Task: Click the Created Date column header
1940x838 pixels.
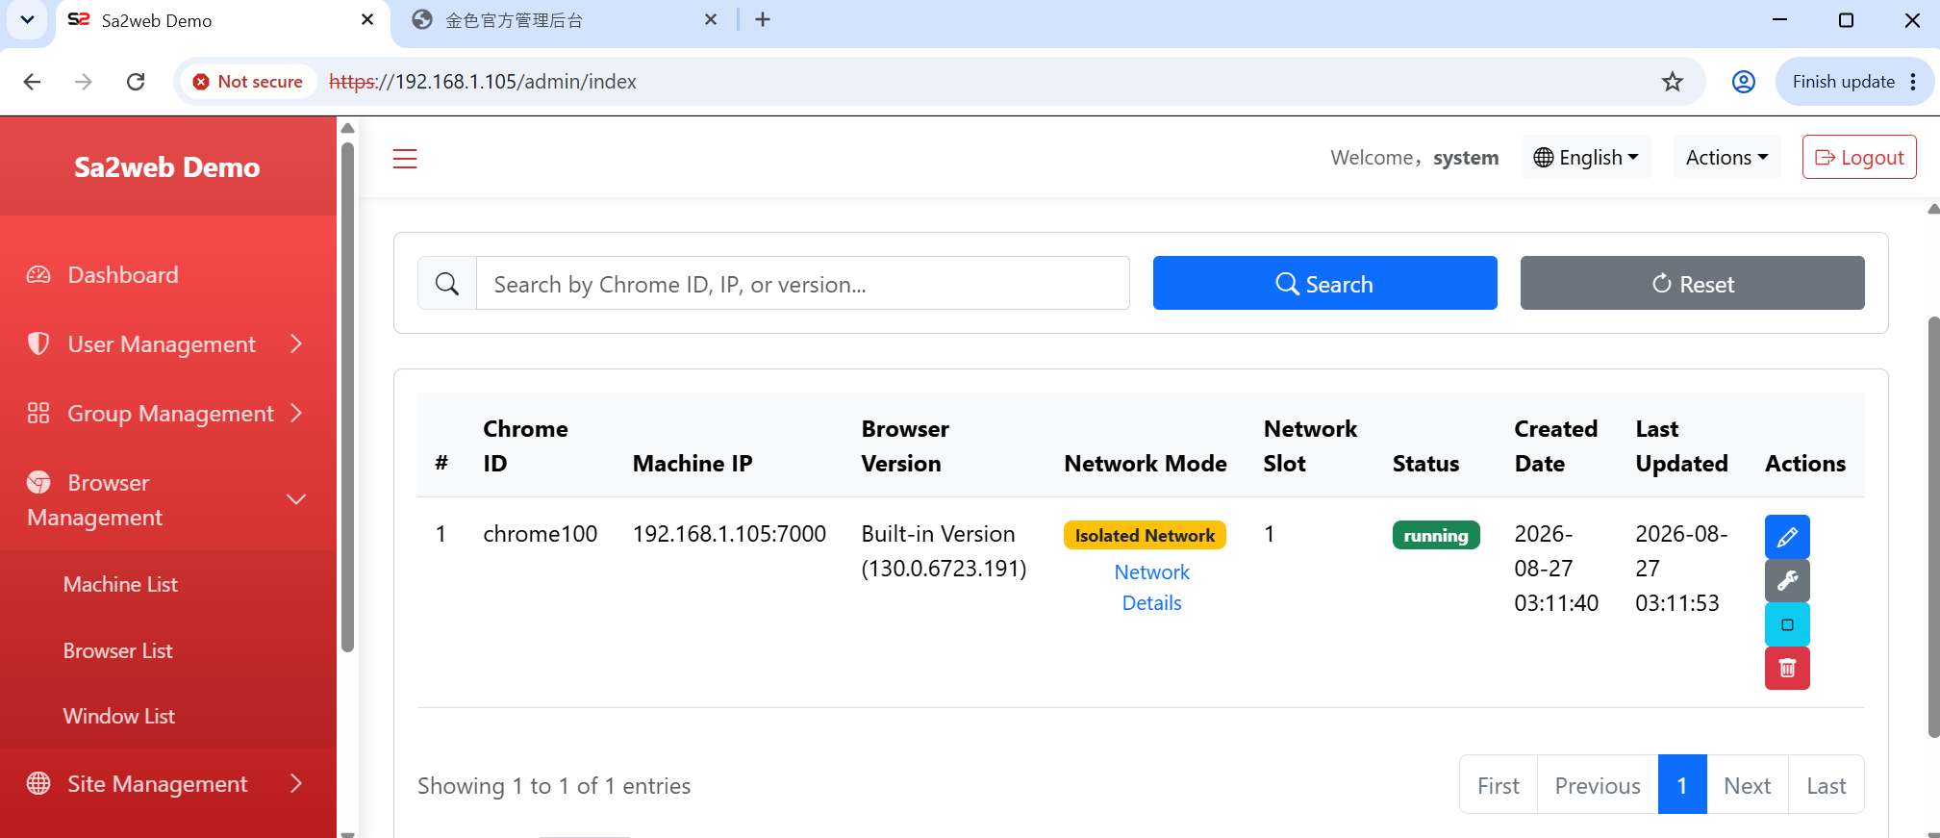Action: [1555, 446]
